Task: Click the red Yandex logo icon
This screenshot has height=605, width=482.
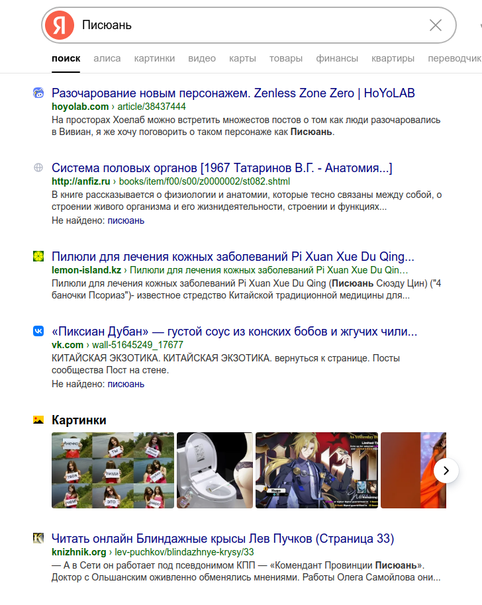Action: point(59,25)
